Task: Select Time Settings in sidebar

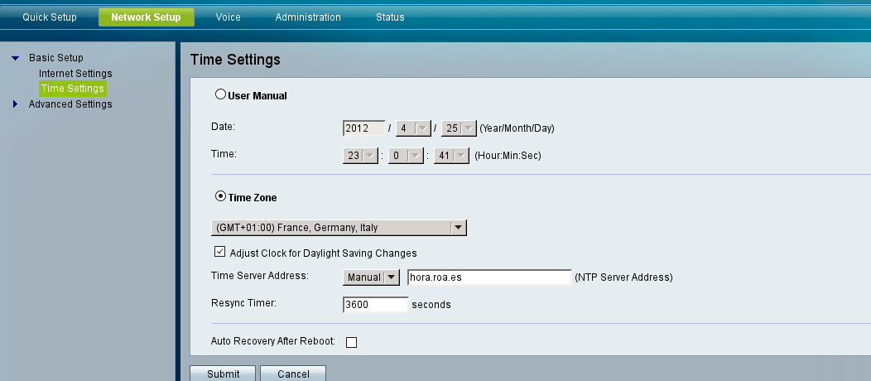Action: 72,89
